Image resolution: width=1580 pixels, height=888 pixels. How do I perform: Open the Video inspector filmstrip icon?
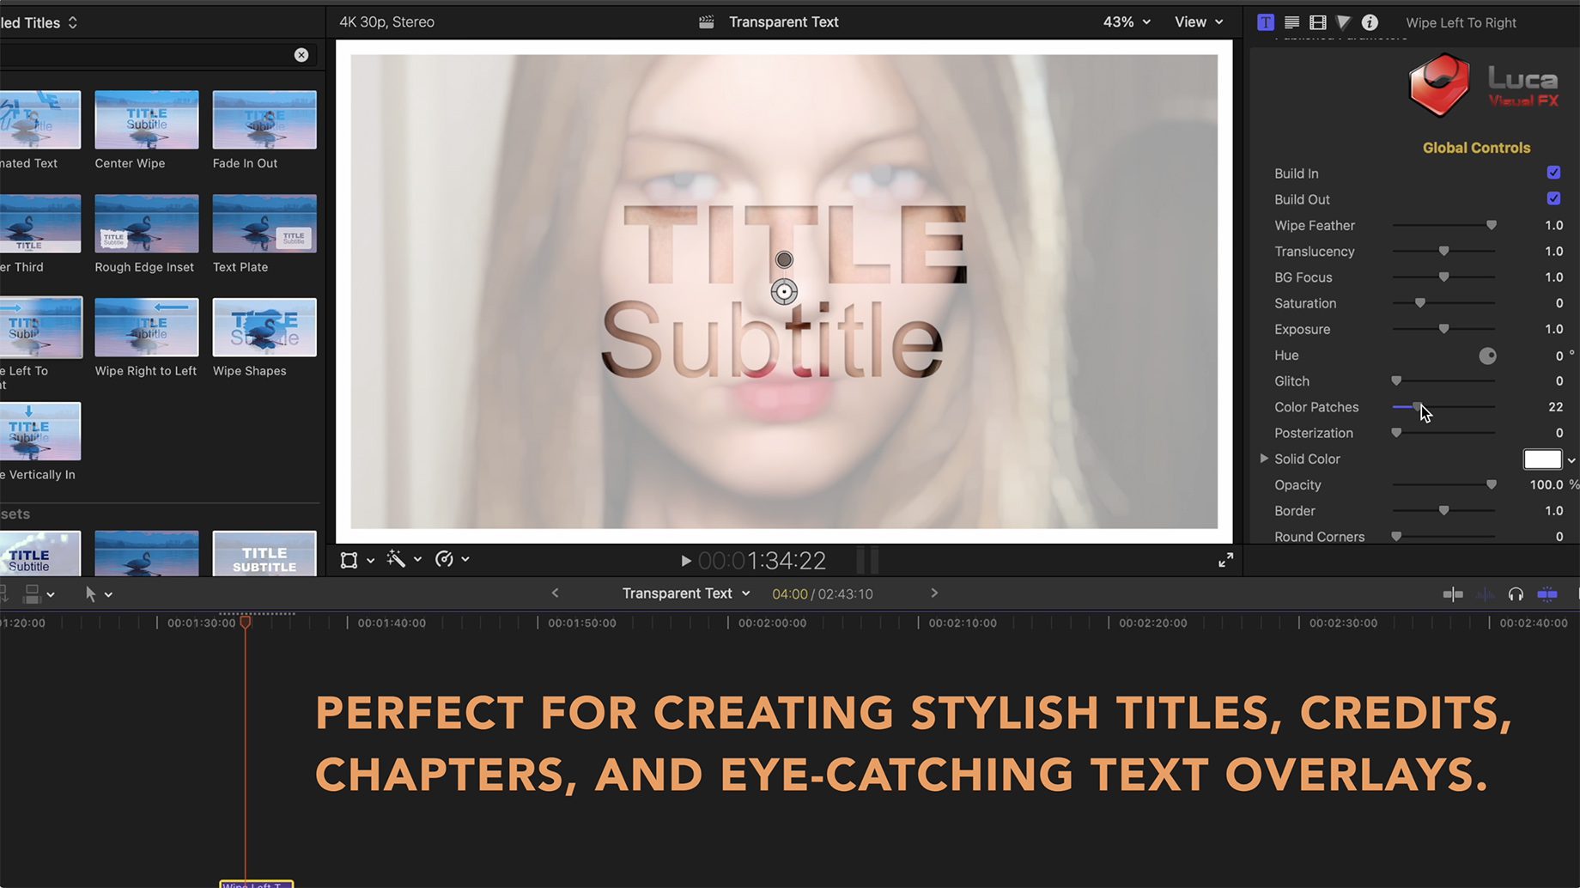tap(1318, 22)
